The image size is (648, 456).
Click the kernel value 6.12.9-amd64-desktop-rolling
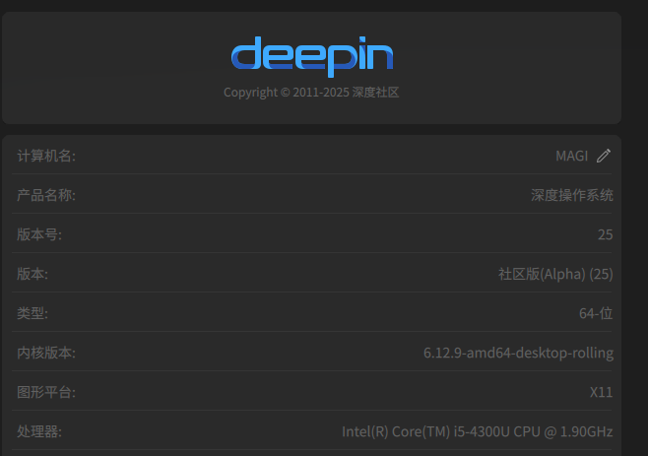click(x=518, y=353)
